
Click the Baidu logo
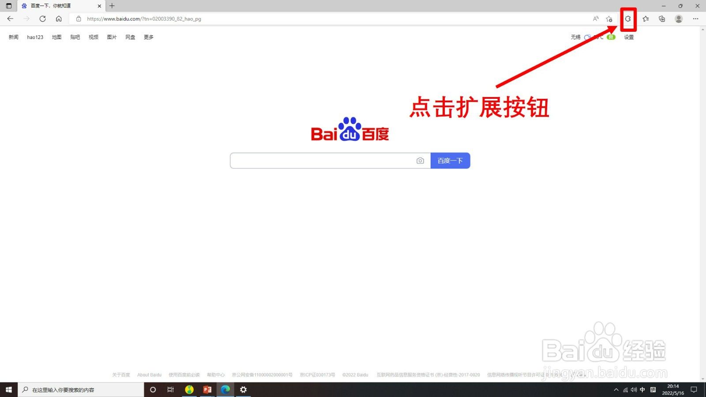pyautogui.click(x=350, y=129)
